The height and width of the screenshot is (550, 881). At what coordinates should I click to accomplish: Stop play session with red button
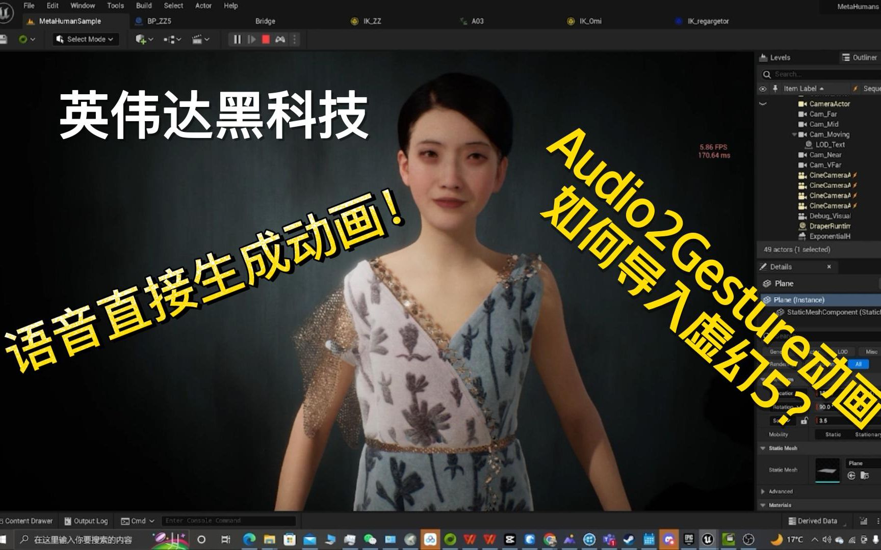click(266, 39)
